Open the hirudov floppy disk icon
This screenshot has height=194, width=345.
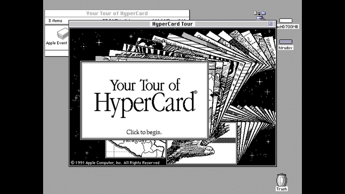coord(285,42)
